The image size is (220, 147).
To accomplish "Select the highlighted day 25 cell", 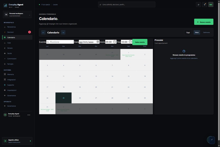I will point(63,98).
